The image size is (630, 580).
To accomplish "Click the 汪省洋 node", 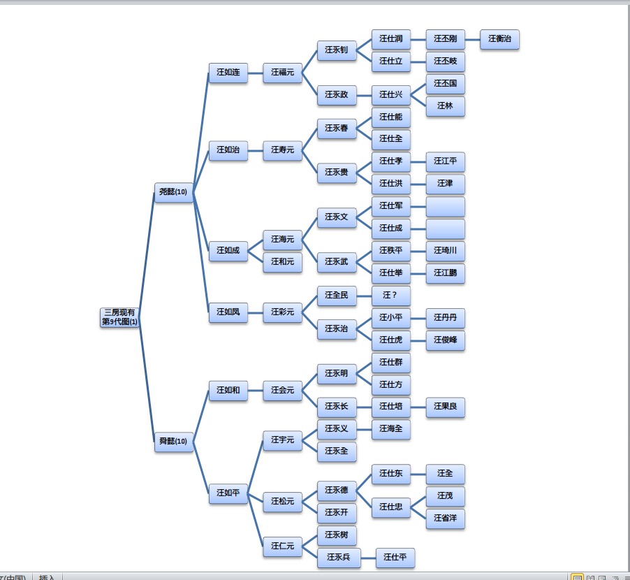I will pos(445,519).
